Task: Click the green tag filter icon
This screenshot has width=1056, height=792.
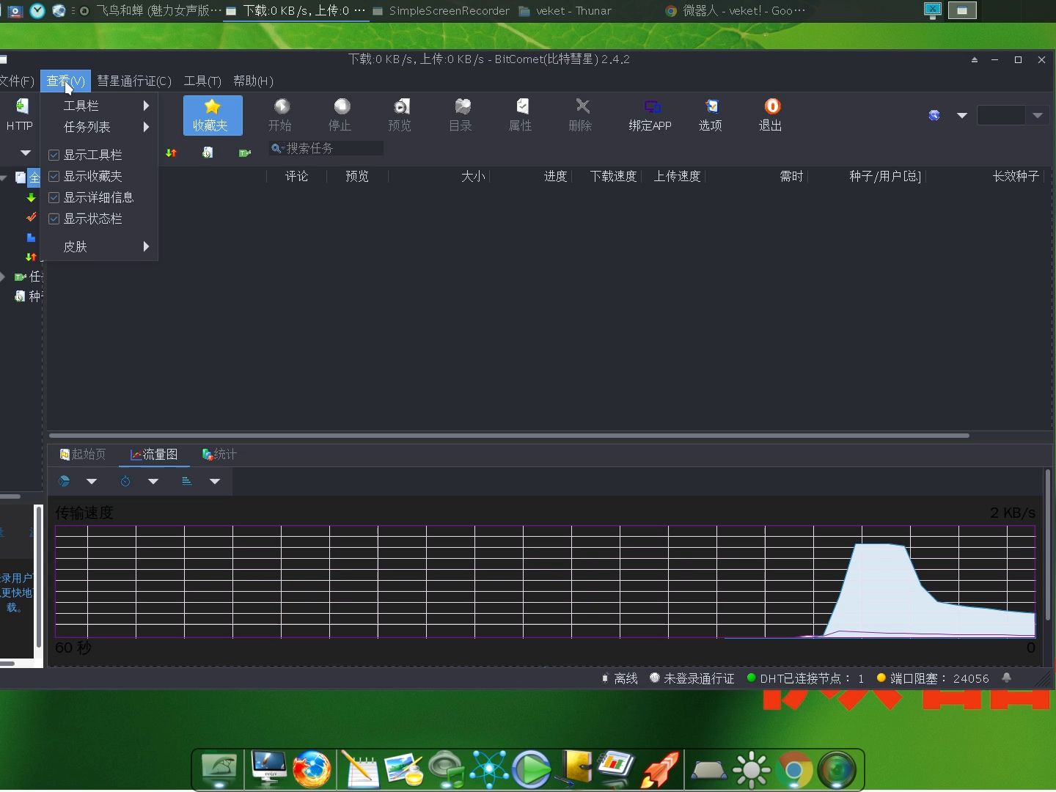Action: coord(245,153)
